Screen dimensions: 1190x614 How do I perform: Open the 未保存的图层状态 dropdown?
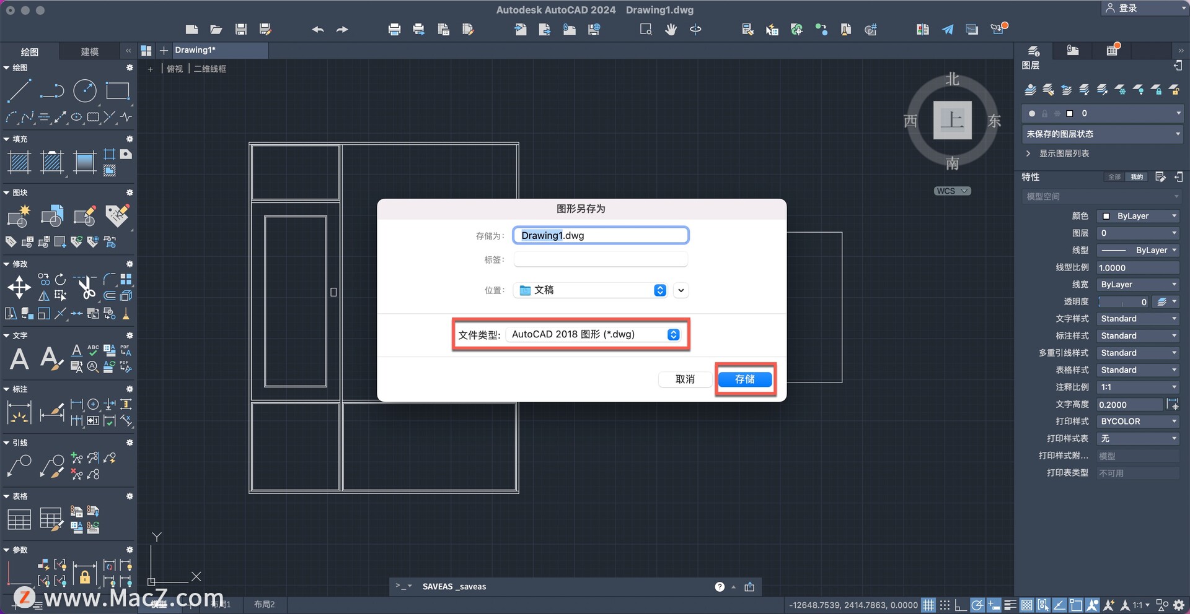(1102, 134)
